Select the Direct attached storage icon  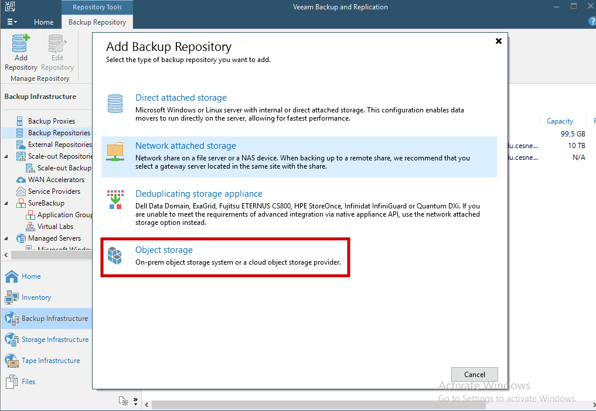(x=115, y=103)
